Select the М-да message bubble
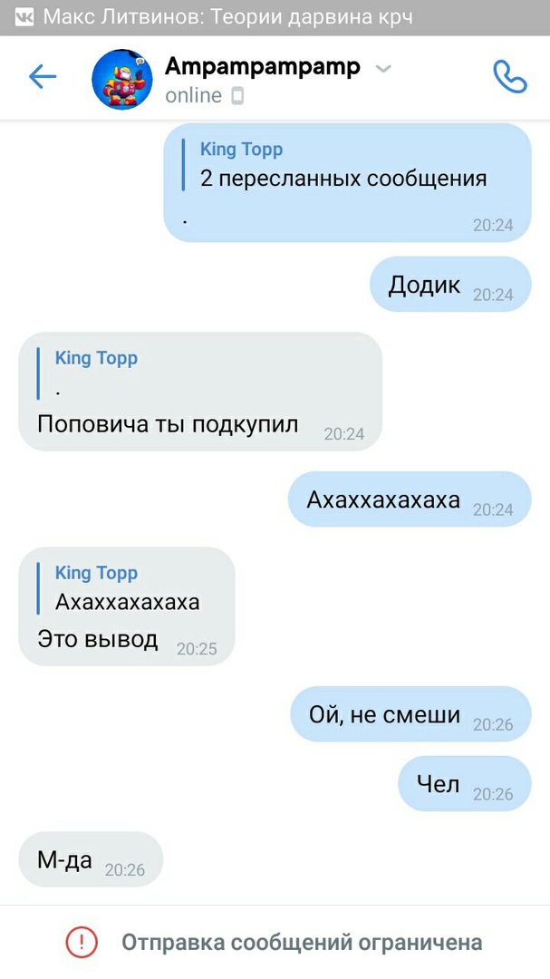Viewport: 550px width, 979px height. [91, 859]
